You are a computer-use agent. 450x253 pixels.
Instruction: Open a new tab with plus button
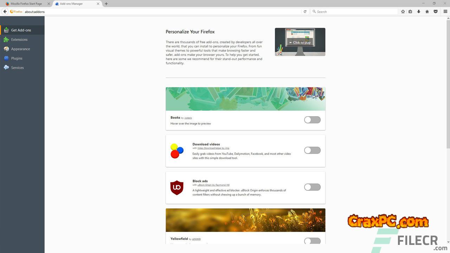point(106,4)
